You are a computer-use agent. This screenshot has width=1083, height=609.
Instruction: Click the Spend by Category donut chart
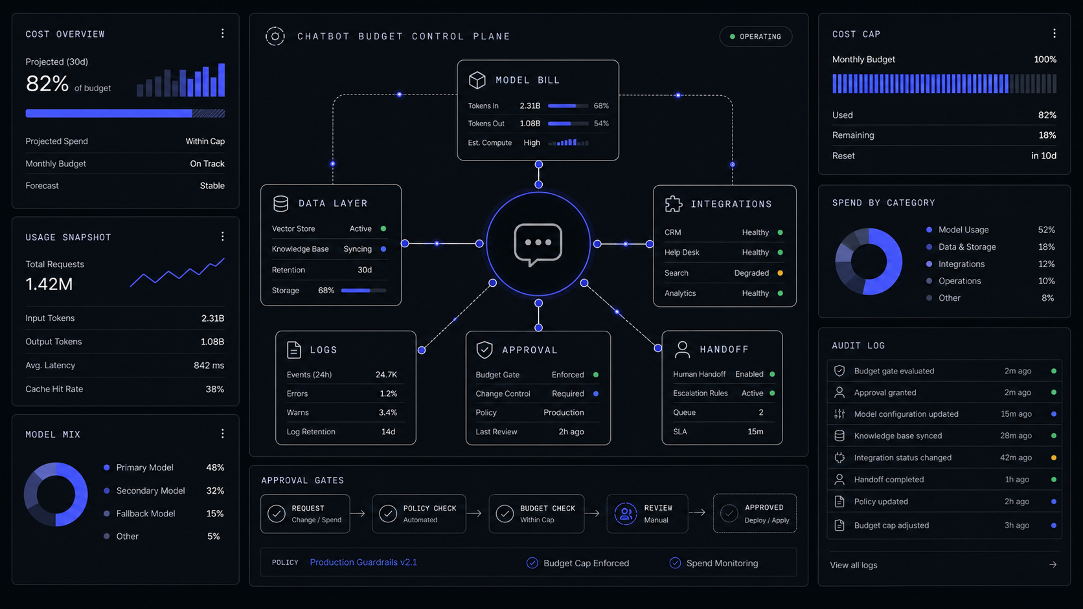tap(869, 261)
